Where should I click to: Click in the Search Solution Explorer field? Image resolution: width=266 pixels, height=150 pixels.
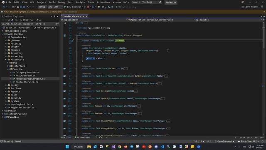[x=28, y=24]
